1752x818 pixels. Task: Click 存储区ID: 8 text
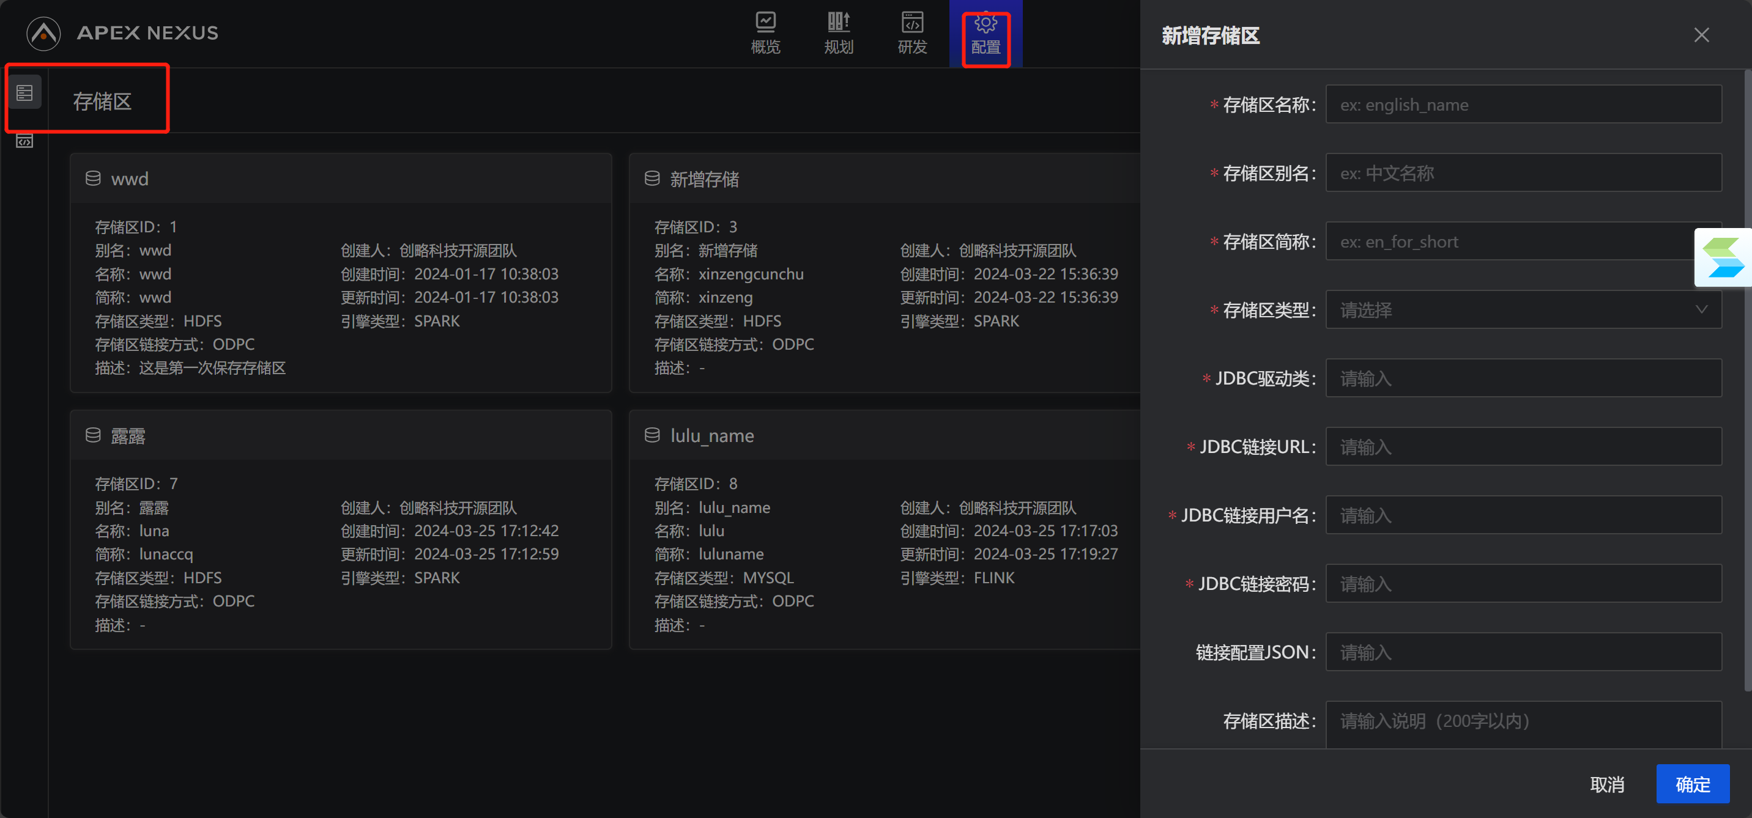[x=695, y=484]
